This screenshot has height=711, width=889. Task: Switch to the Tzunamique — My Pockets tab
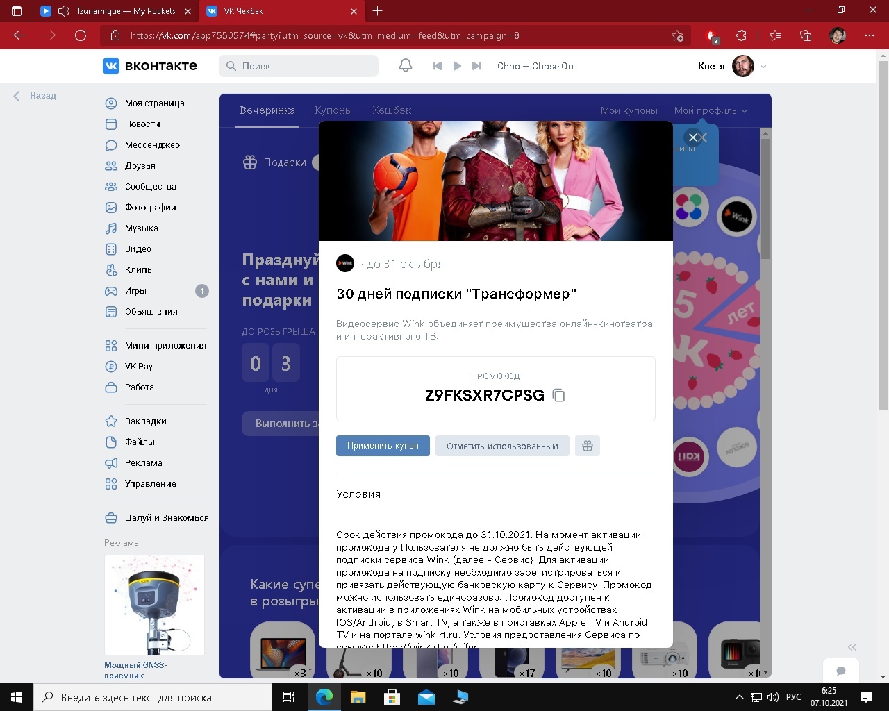tap(116, 11)
